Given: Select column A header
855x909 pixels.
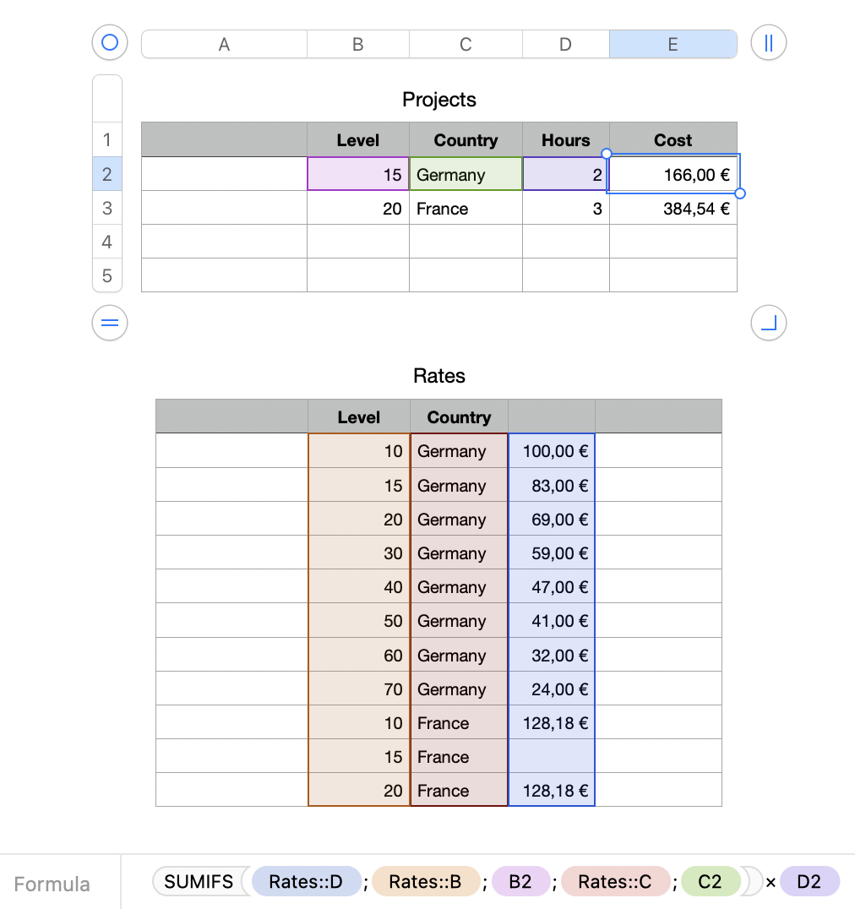Looking at the screenshot, I should point(225,44).
